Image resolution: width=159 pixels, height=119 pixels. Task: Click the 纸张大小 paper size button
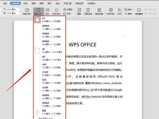39,12
